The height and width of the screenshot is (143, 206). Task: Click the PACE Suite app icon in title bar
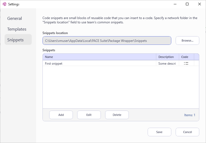(x=5, y=4)
